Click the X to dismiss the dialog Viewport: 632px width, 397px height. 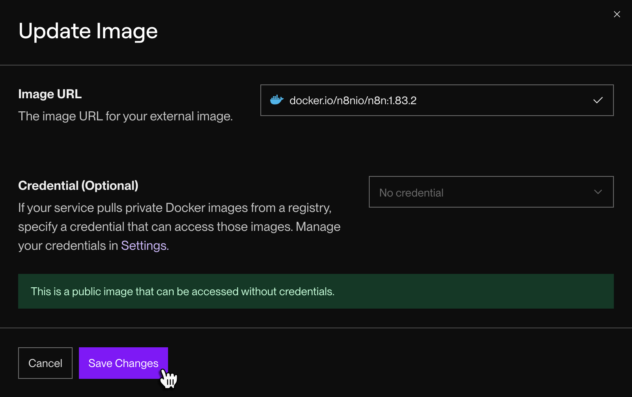(617, 14)
